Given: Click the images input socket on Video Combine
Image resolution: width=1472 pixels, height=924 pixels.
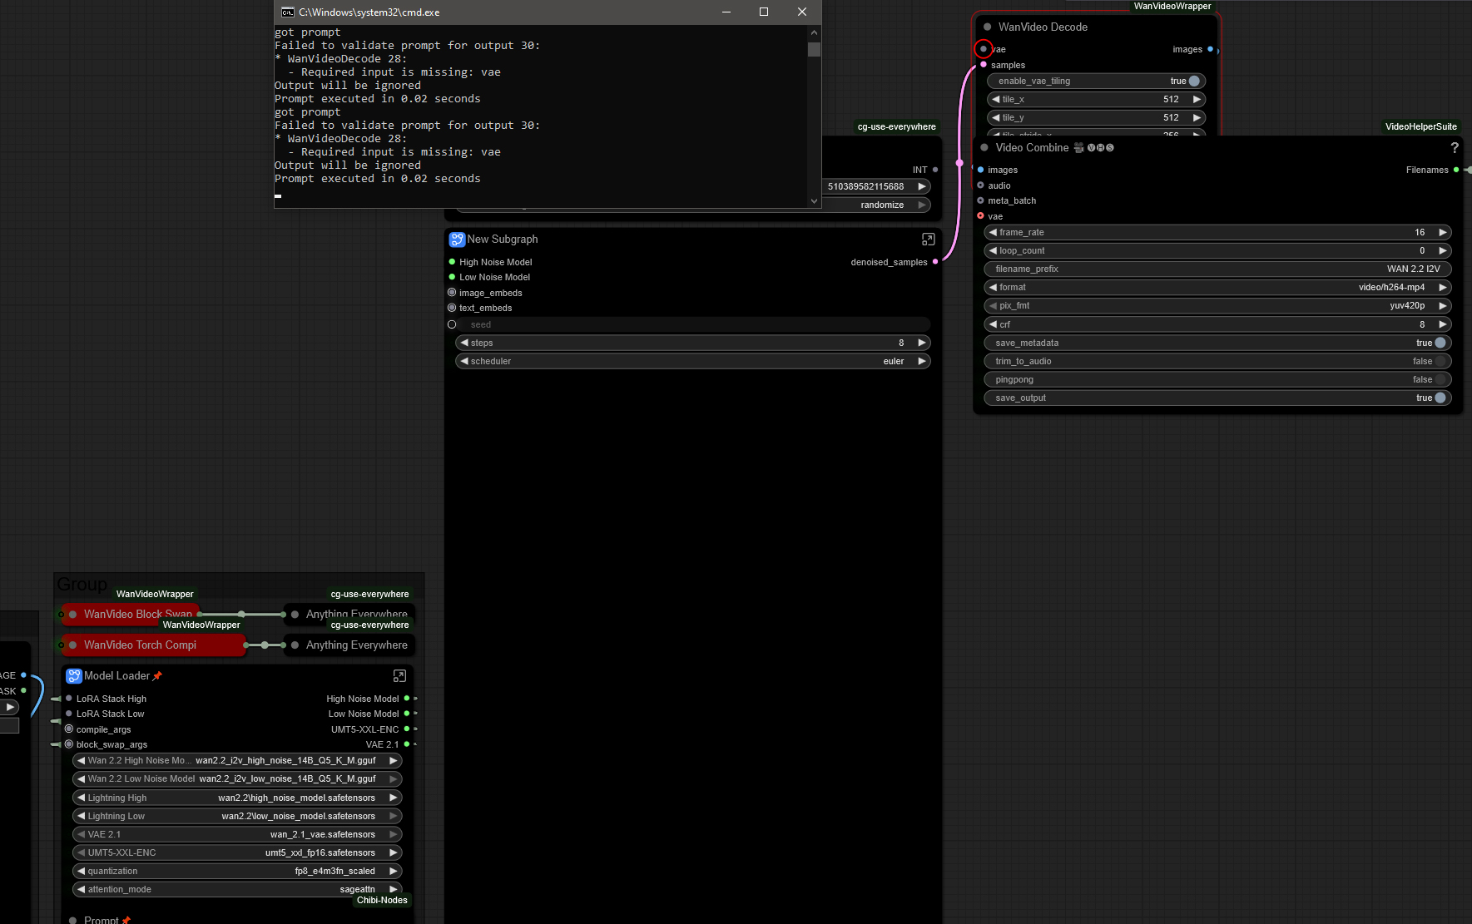Looking at the screenshot, I should pos(980,170).
